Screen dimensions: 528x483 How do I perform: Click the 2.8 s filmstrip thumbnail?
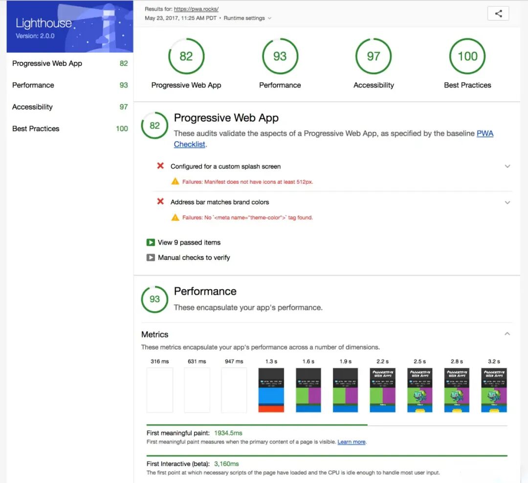click(457, 390)
